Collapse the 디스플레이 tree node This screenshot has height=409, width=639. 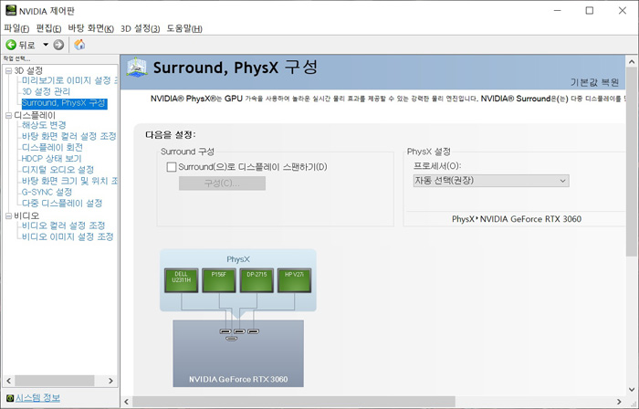8,116
